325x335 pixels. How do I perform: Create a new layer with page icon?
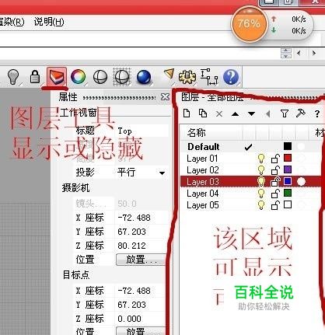click(x=187, y=113)
